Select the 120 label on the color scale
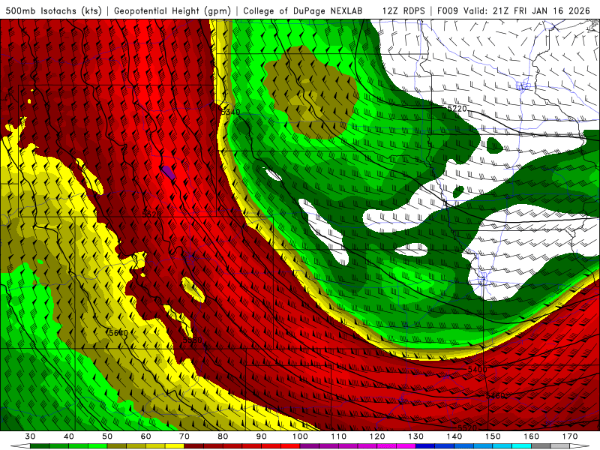Image resolution: width=600 pixels, height=450 pixels. pos(377,436)
